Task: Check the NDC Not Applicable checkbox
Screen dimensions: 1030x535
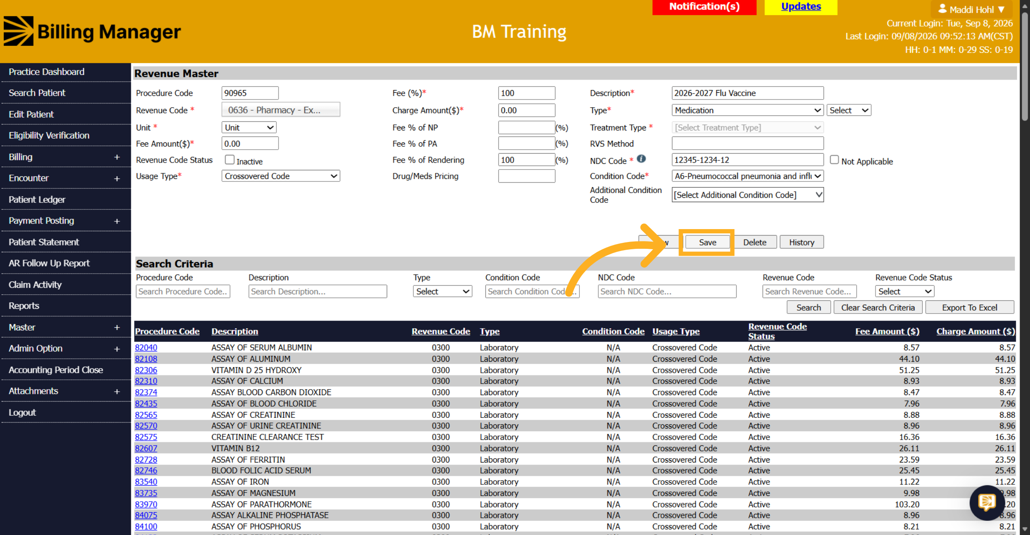Action: pos(834,160)
